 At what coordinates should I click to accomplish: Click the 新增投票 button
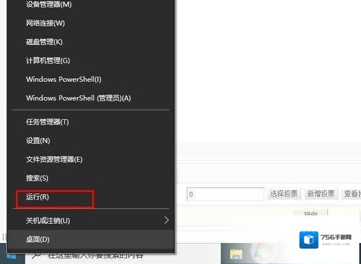click(321, 194)
